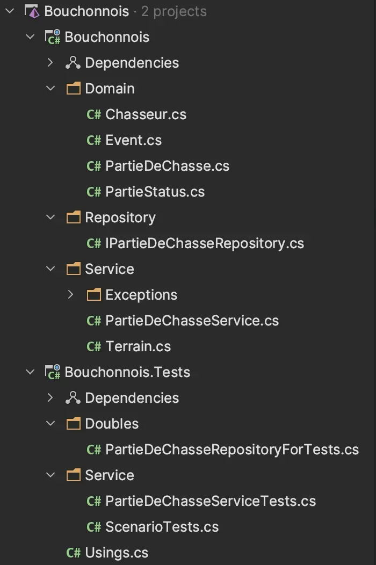Screen dimensions: 376x565
Task: Collapse the Domain folder
Action: [50, 88]
